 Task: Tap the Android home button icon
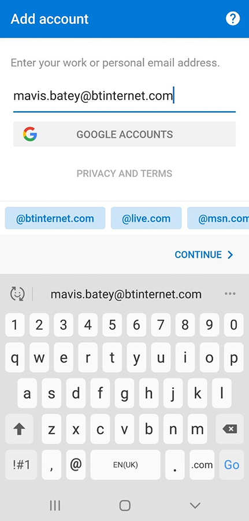(125, 506)
